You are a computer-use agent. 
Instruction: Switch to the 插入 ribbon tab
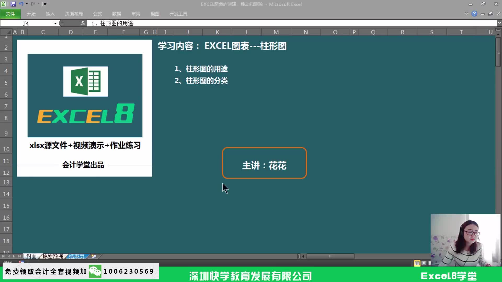pos(50,14)
